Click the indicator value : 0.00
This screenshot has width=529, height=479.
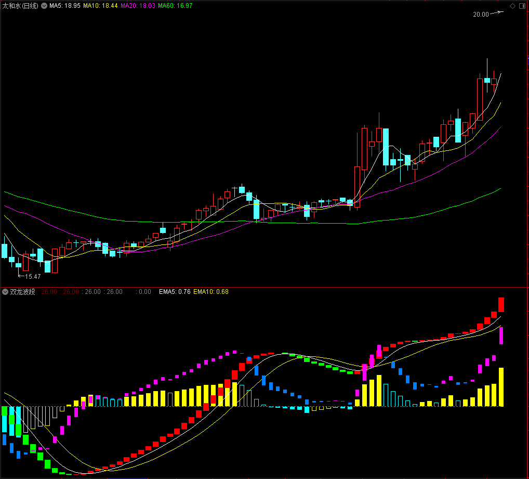tap(143, 292)
